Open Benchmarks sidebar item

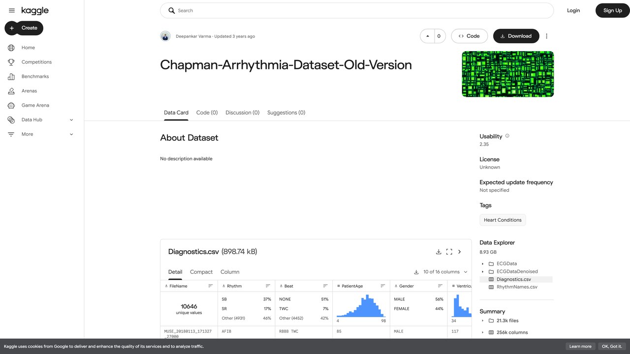[x=35, y=76]
